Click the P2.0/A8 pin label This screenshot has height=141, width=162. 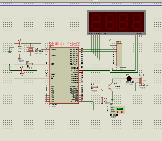[x=74, y=68]
